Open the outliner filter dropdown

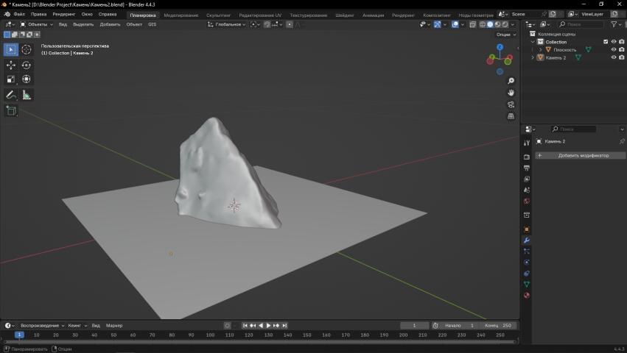(x=616, y=24)
